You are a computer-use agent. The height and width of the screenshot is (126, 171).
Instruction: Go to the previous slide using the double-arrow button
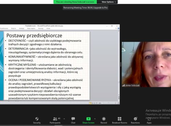[x=119, y=97]
